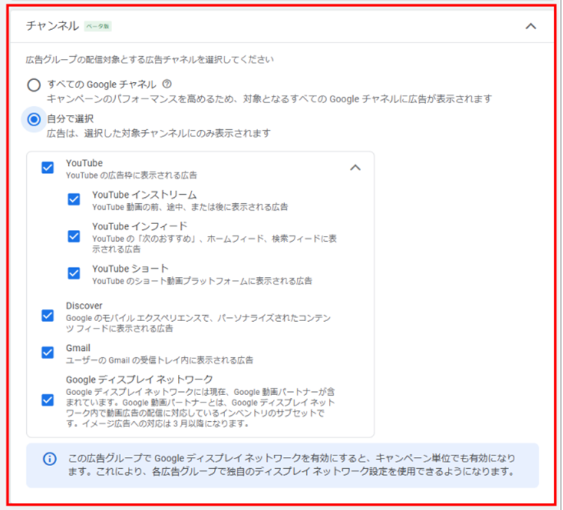
Task: Toggle the YouTube インフィード checkbox
Action: pyautogui.click(x=74, y=237)
